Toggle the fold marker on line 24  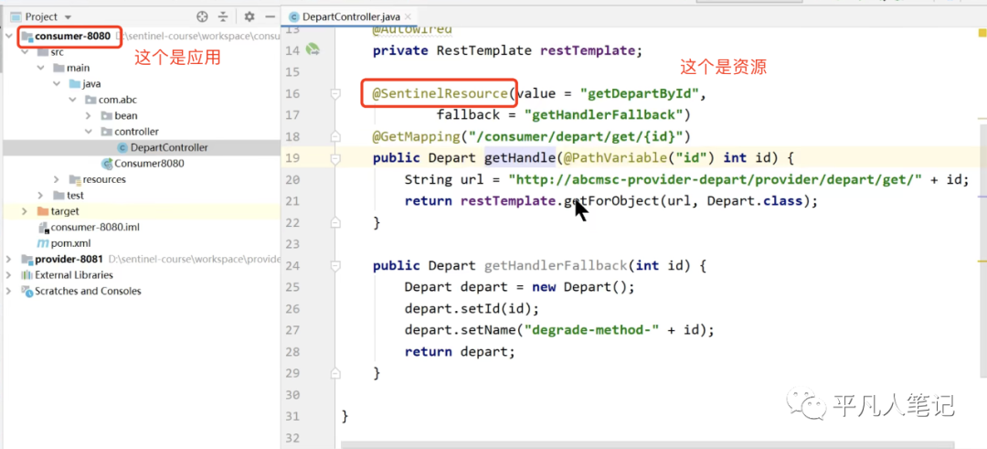(335, 266)
